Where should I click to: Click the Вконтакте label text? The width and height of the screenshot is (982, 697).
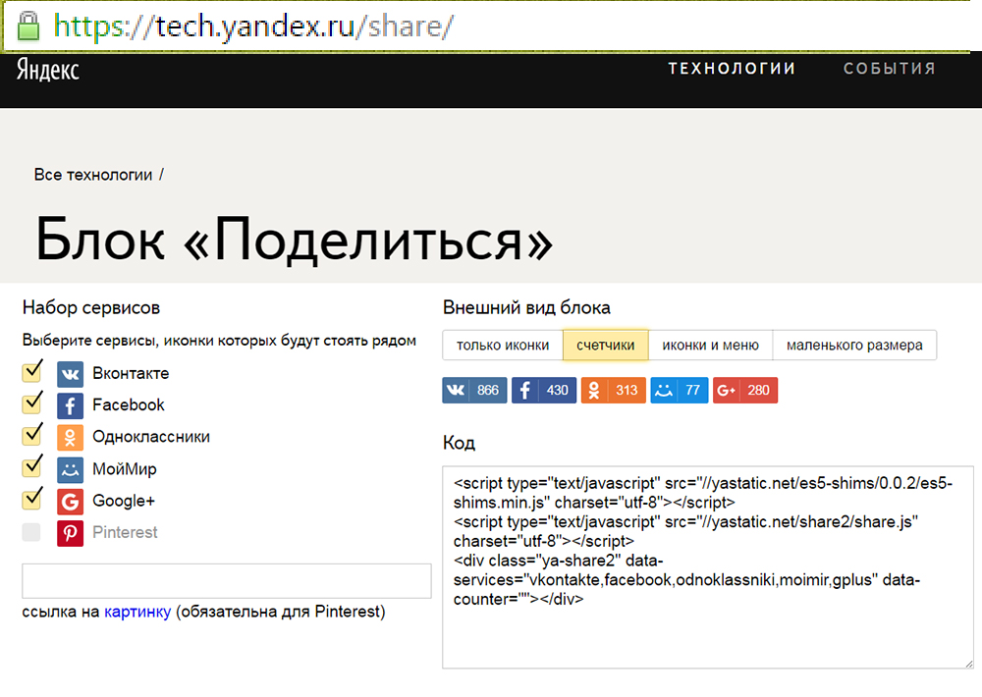tap(131, 374)
